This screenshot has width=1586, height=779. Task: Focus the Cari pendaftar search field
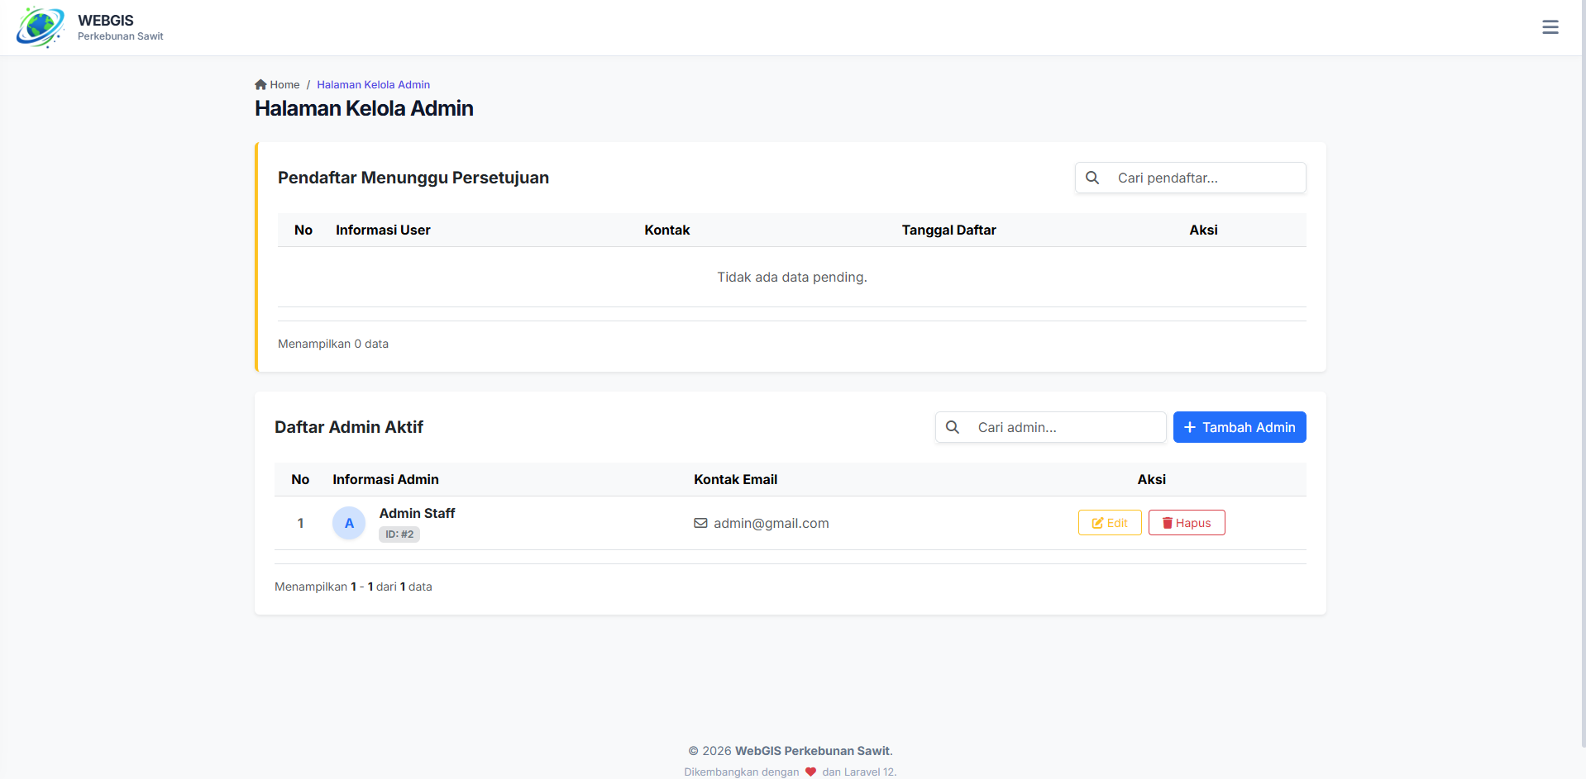pos(1204,178)
